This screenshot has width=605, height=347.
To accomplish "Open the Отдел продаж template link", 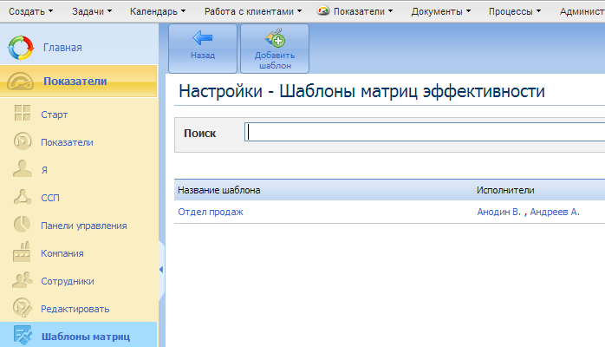I will [x=211, y=212].
